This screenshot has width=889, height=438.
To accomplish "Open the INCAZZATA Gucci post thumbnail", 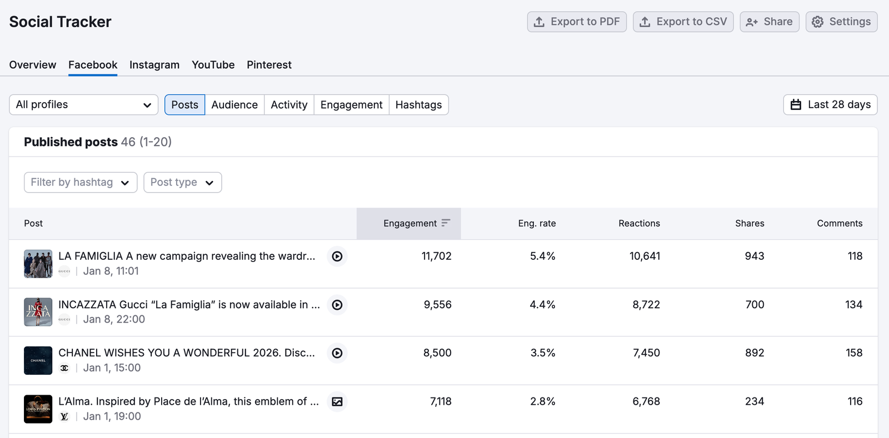I will 38,312.
